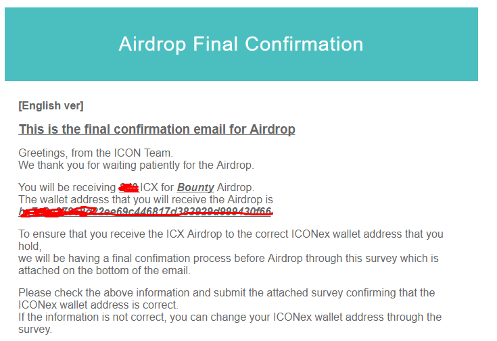Click the word "Airdrop." right after Bounty
Screen dimensions: 497x341
click(235, 188)
